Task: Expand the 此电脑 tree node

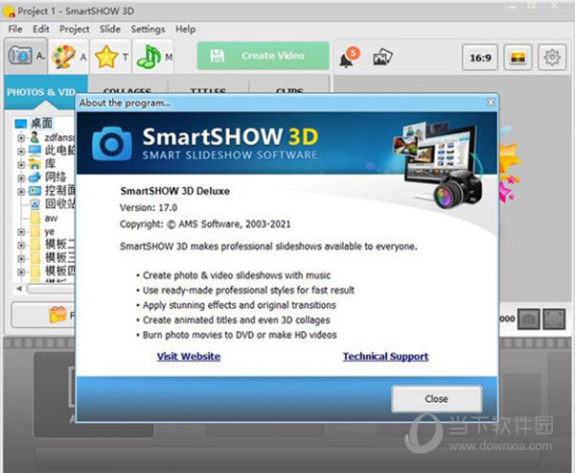Action: click(21, 151)
